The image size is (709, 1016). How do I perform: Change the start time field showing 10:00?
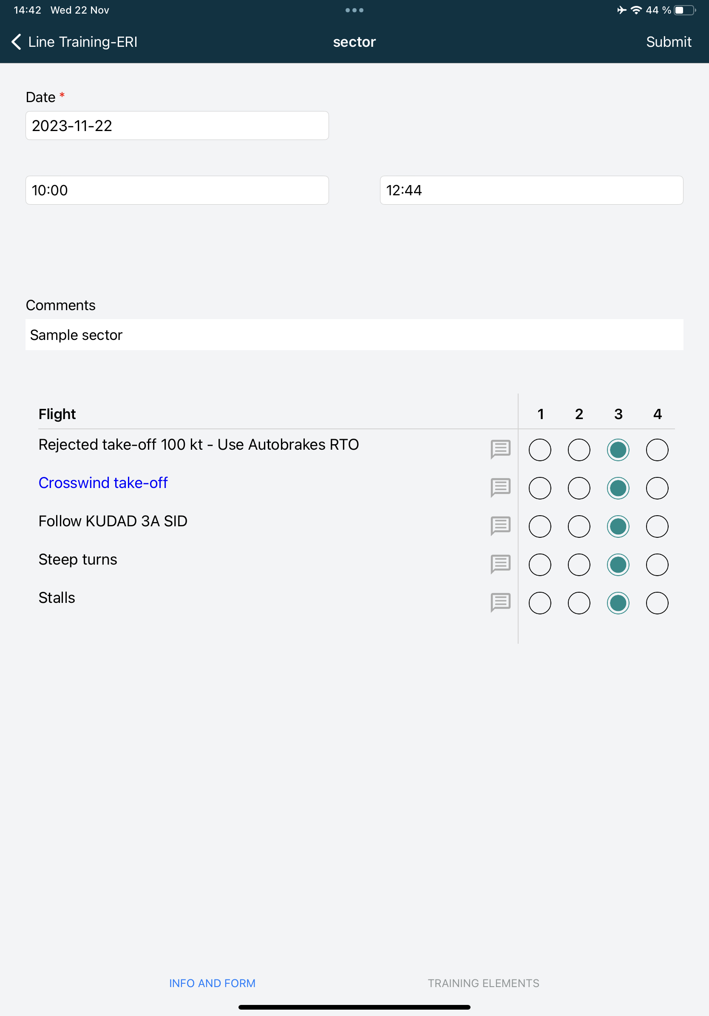[177, 190]
